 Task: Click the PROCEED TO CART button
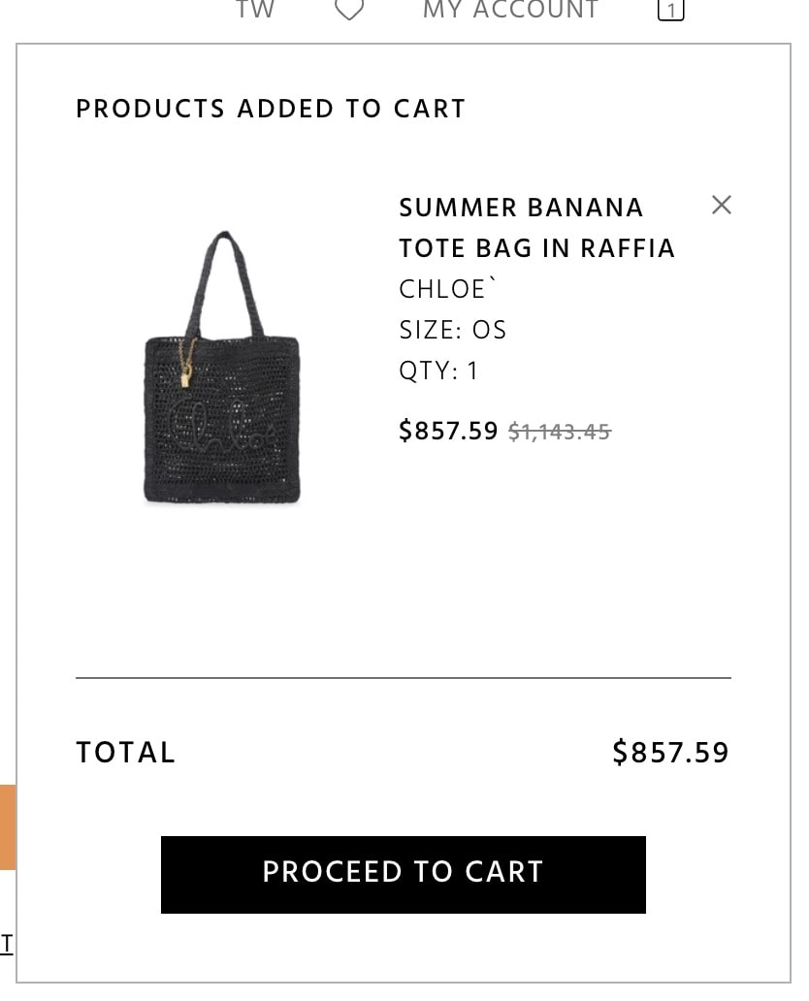[x=403, y=875]
